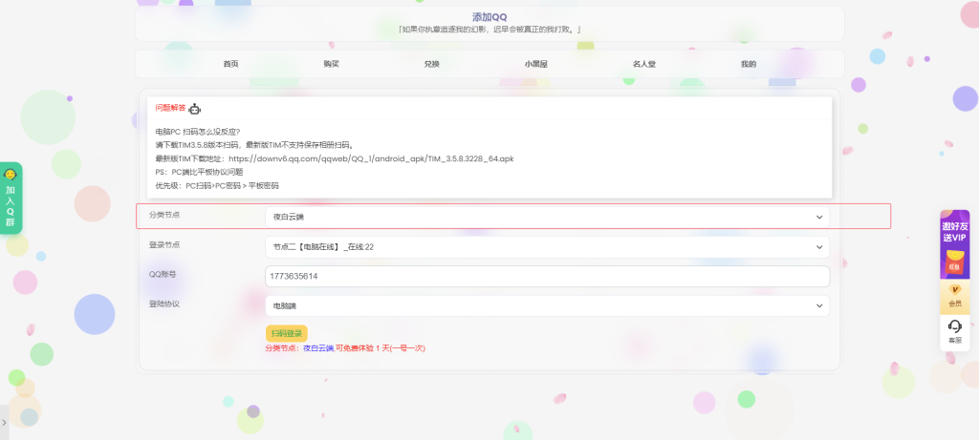Open the 邀好友送VIP red envelope banner
Screen dimensions: 979x440
coord(955,244)
